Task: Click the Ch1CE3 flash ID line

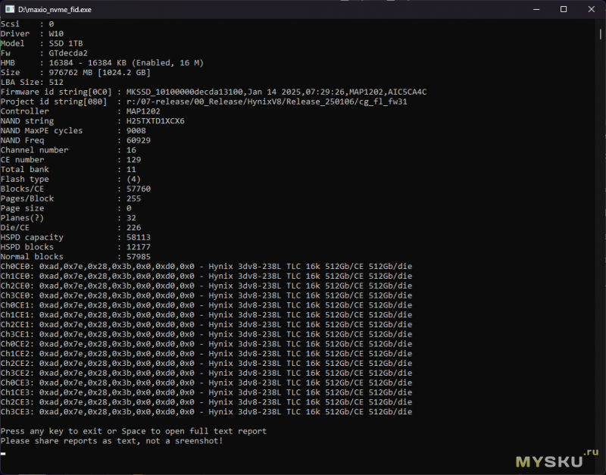Action: (206, 392)
